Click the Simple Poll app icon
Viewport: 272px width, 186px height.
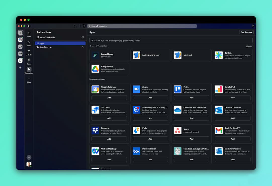219,89
